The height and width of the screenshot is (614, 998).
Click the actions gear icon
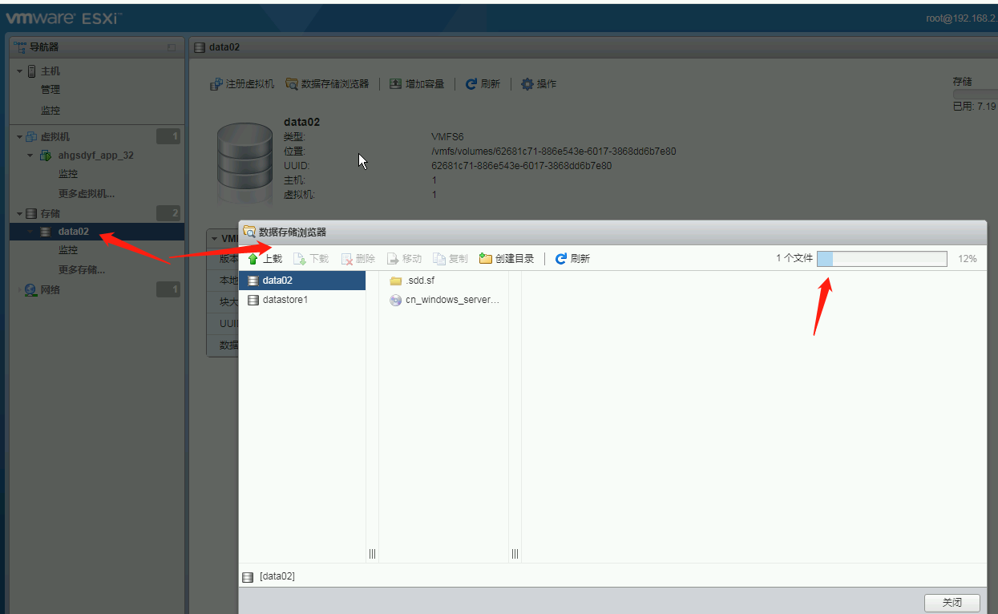tap(527, 83)
